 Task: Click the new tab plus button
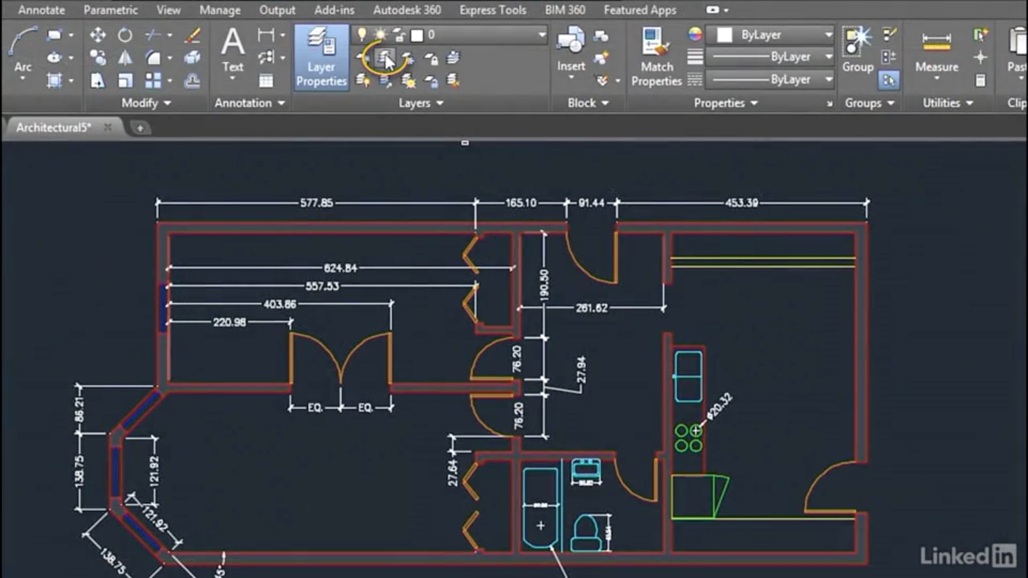tap(138, 128)
